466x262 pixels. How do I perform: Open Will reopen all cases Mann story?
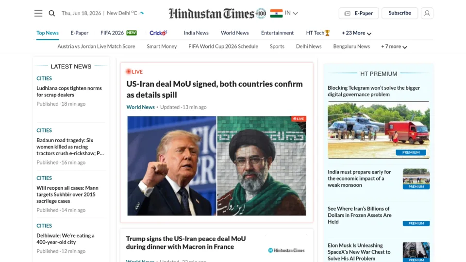click(67, 194)
